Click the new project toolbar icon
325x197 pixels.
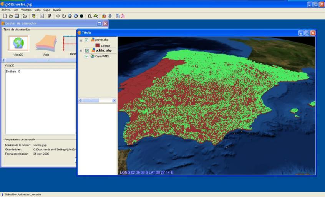click(x=5, y=16)
